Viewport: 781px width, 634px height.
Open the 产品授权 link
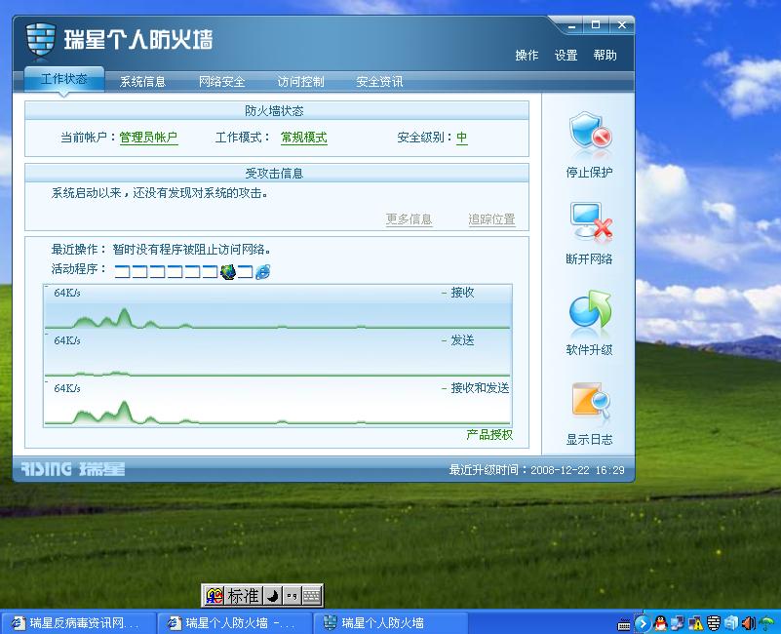tap(489, 435)
